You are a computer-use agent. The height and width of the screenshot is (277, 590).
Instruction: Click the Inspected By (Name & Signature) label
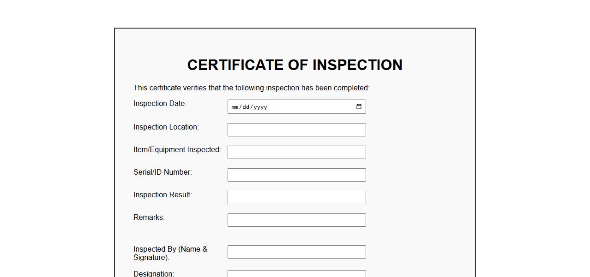click(170, 253)
